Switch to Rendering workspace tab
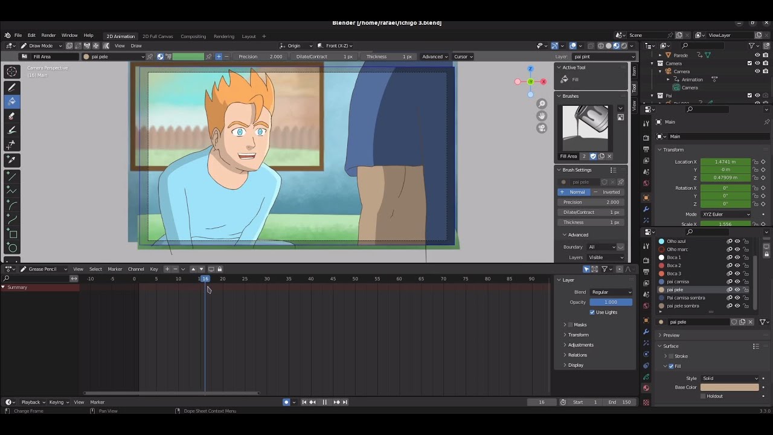This screenshot has height=435, width=773. pyautogui.click(x=224, y=36)
